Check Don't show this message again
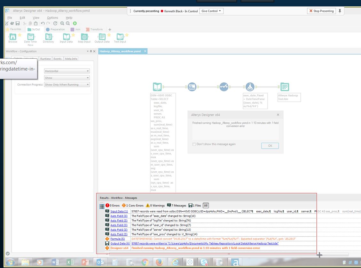 (194, 144)
